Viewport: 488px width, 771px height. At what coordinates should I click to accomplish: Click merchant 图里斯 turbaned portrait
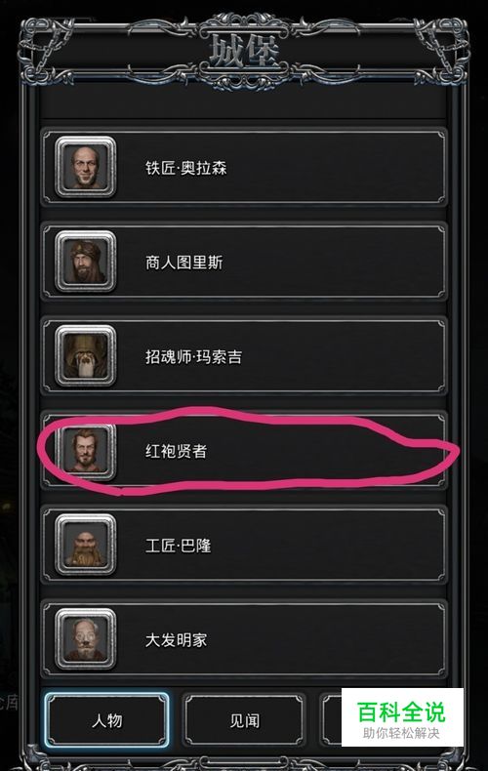coord(86,262)
